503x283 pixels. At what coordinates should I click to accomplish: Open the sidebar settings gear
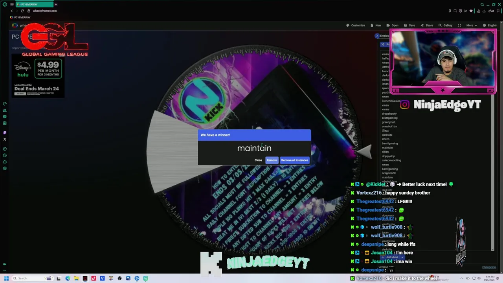click(x=5, y=168)
